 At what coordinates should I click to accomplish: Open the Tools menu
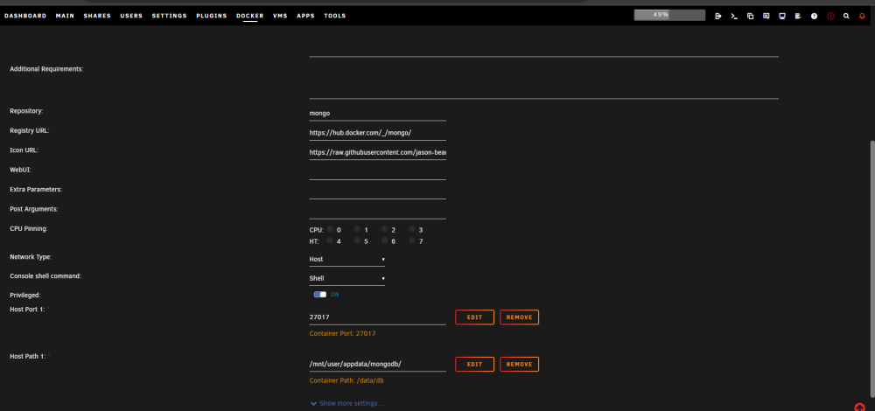[x=335, y=16]
